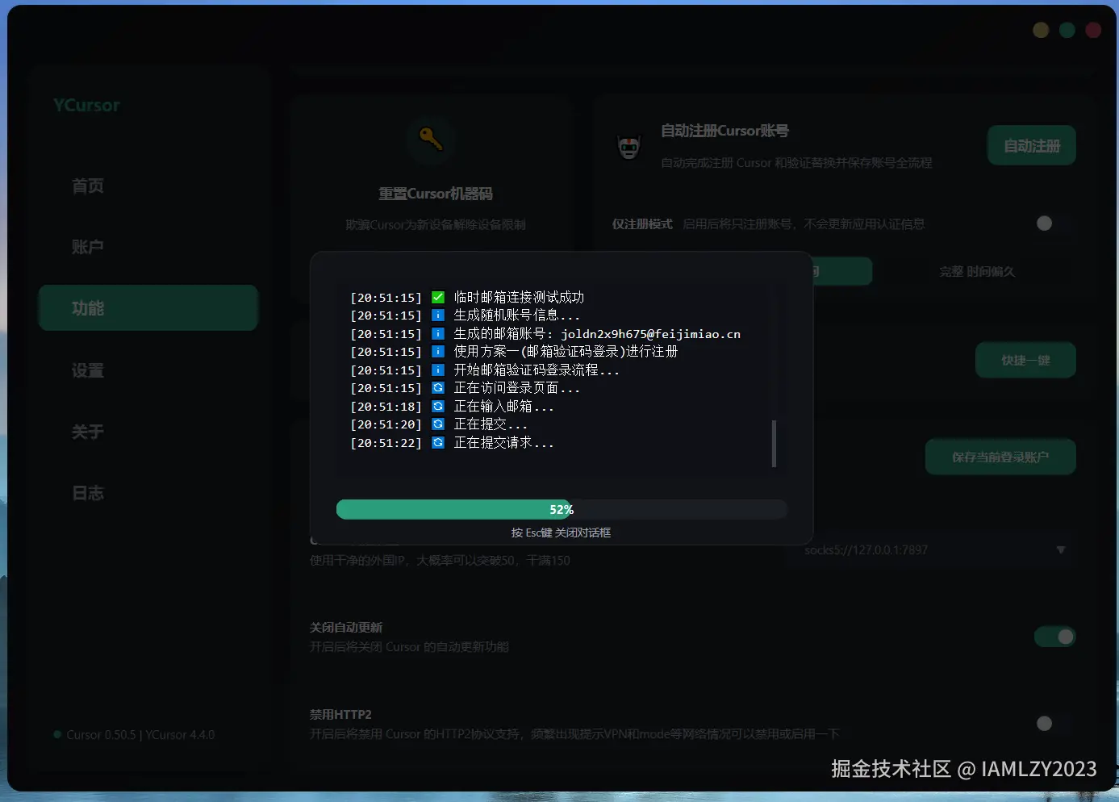The height and width of the screenshot is (802, 1119).
Task: Click the key icon for 重置Cursor机器码
Action: click(431, 139)
